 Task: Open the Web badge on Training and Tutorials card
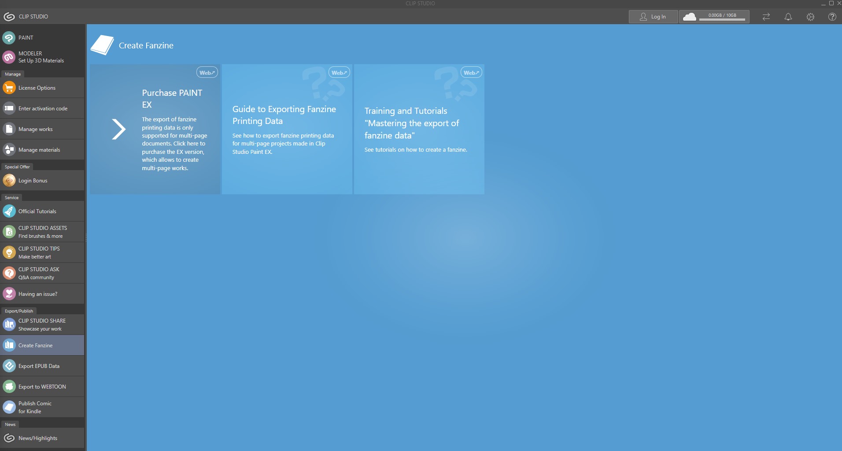(471, 73)
